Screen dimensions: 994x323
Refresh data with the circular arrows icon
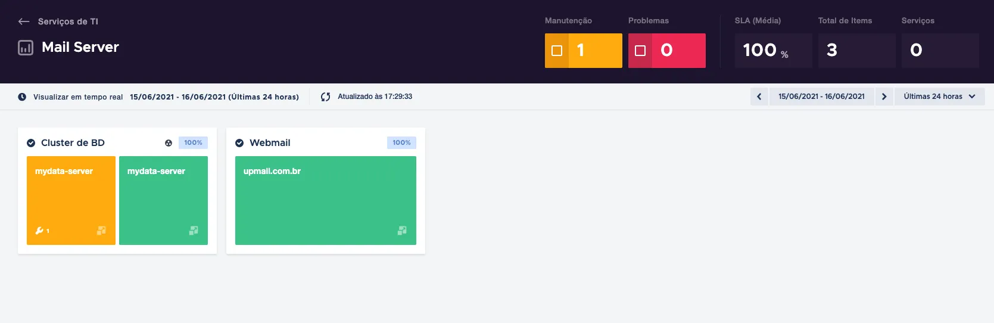click(325, 97)
